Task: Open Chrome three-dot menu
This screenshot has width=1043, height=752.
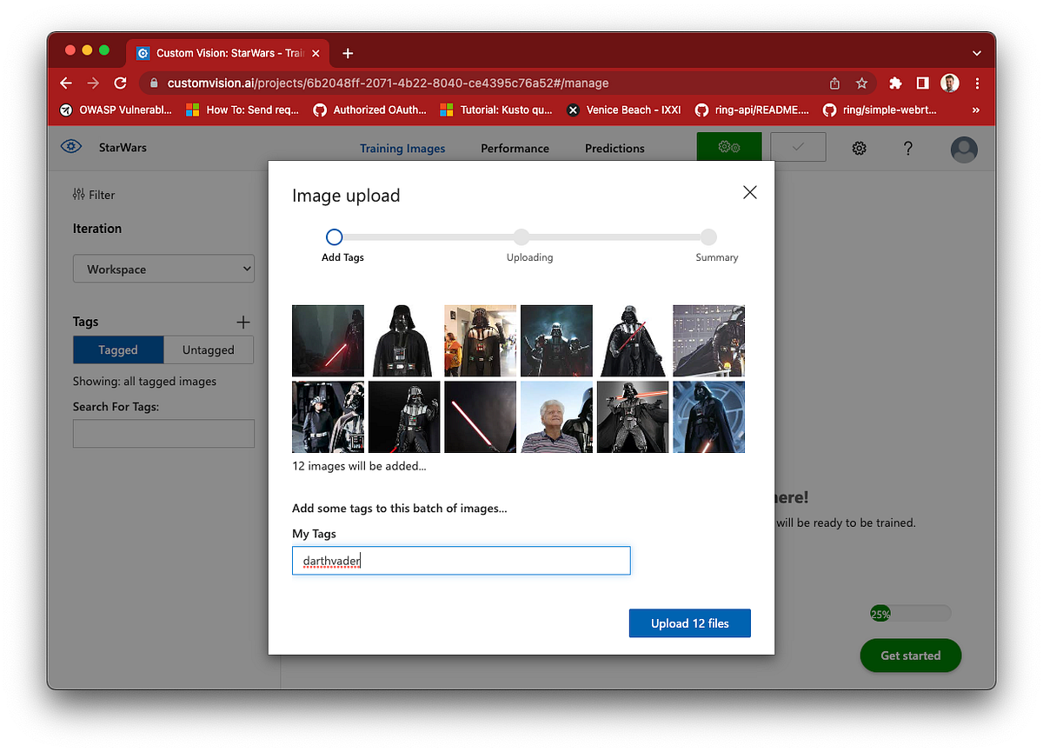Action: tap(977, 83)
